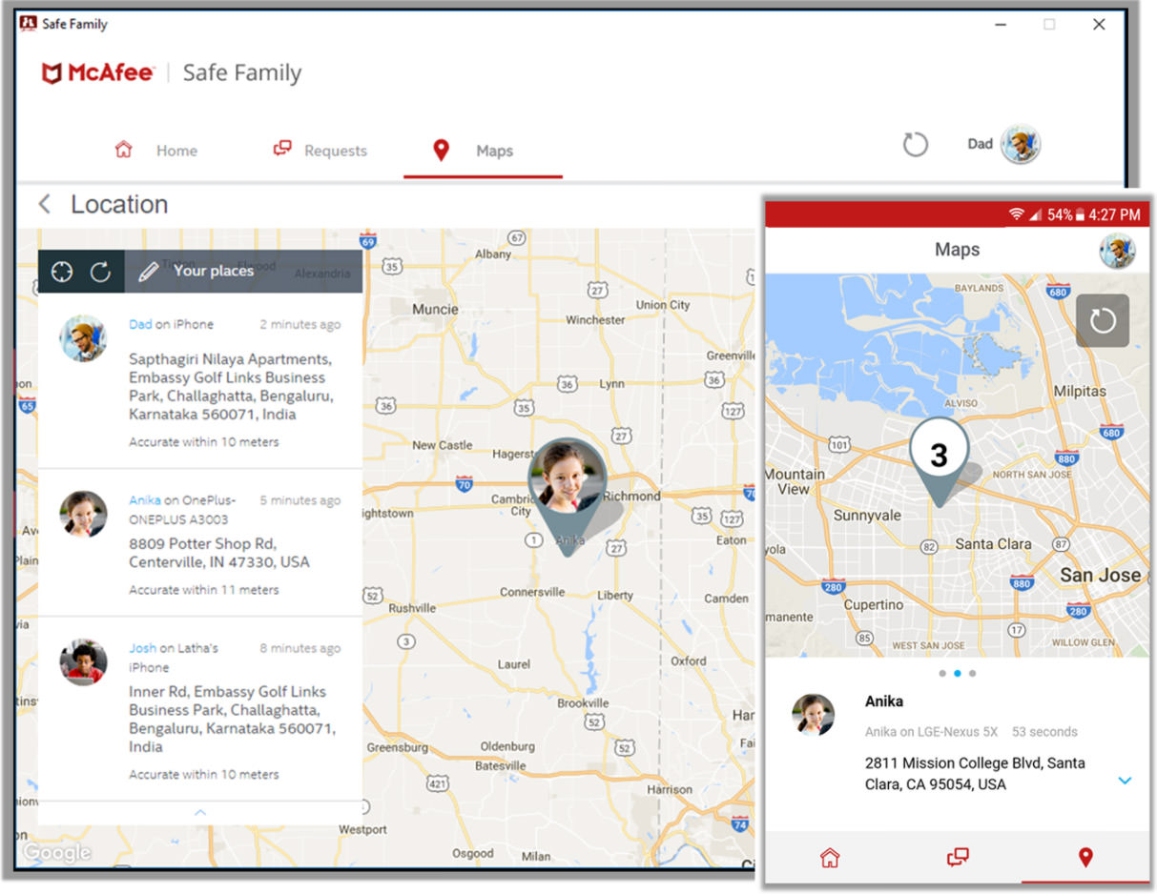Tap Anika's avatar in the phone card

coord(814,715)
